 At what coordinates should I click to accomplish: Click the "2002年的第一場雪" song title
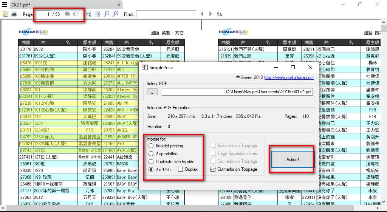click(x=51, y=191)
